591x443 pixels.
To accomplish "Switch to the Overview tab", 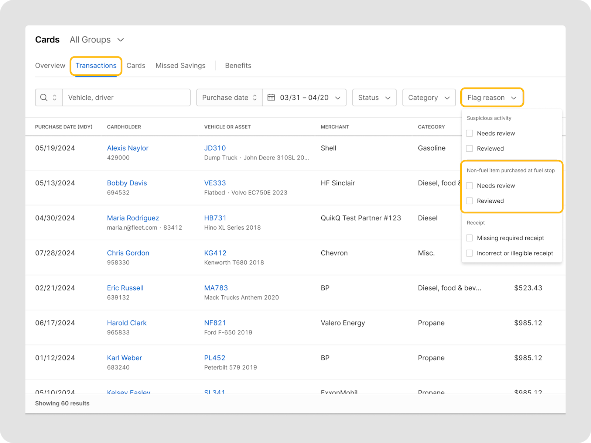I will coord(50,66).
